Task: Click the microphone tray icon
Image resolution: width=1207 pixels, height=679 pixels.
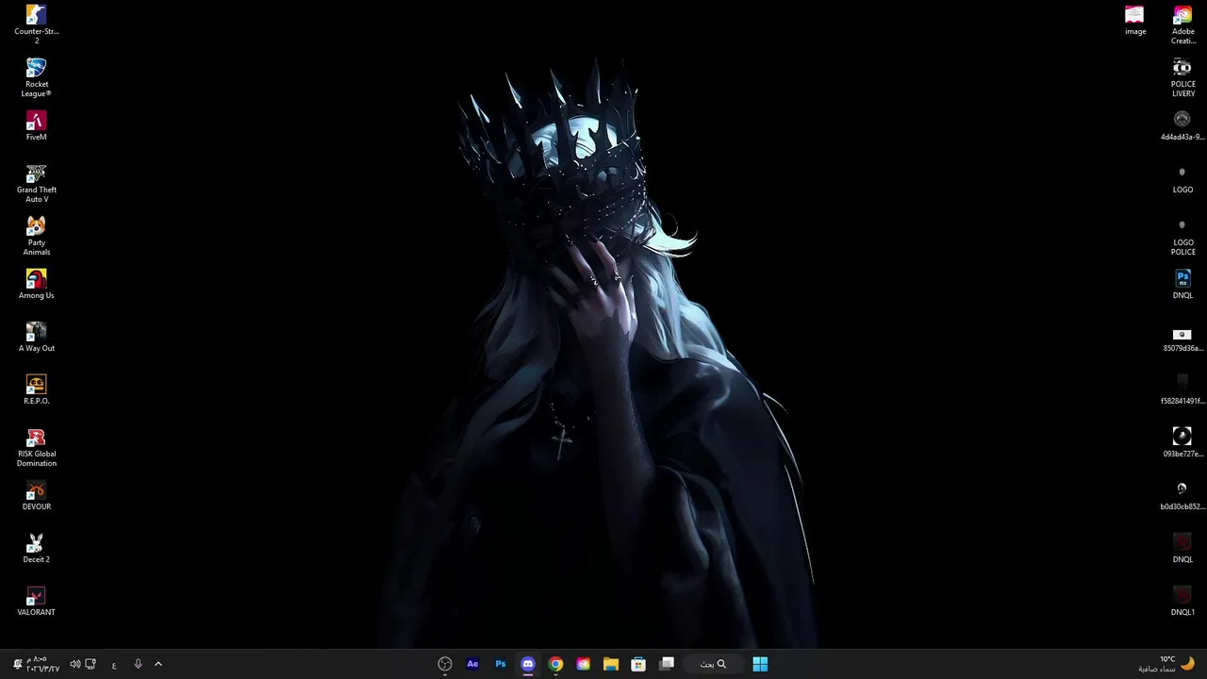Action: (138, 664)
